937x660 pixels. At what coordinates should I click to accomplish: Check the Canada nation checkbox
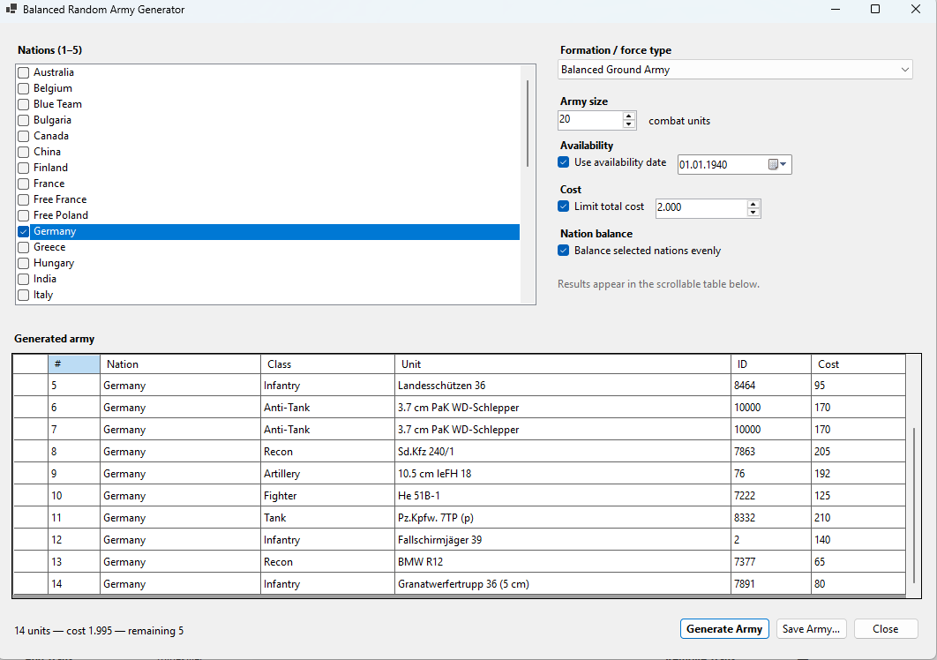coord(23,136)
